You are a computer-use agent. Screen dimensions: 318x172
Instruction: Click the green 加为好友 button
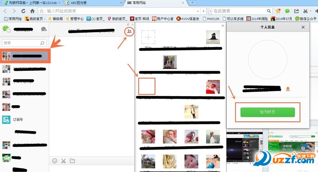pos(267,112)
